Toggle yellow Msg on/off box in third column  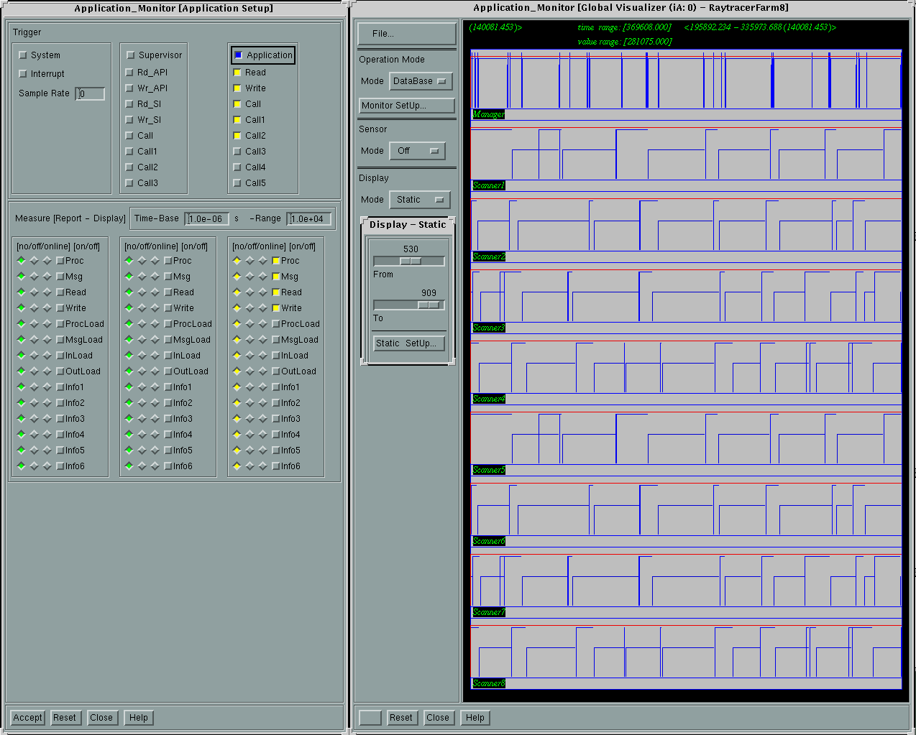click(276, 277)
